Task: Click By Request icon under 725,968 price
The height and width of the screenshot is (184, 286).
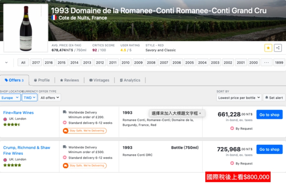Action: [x=232, y=163]
